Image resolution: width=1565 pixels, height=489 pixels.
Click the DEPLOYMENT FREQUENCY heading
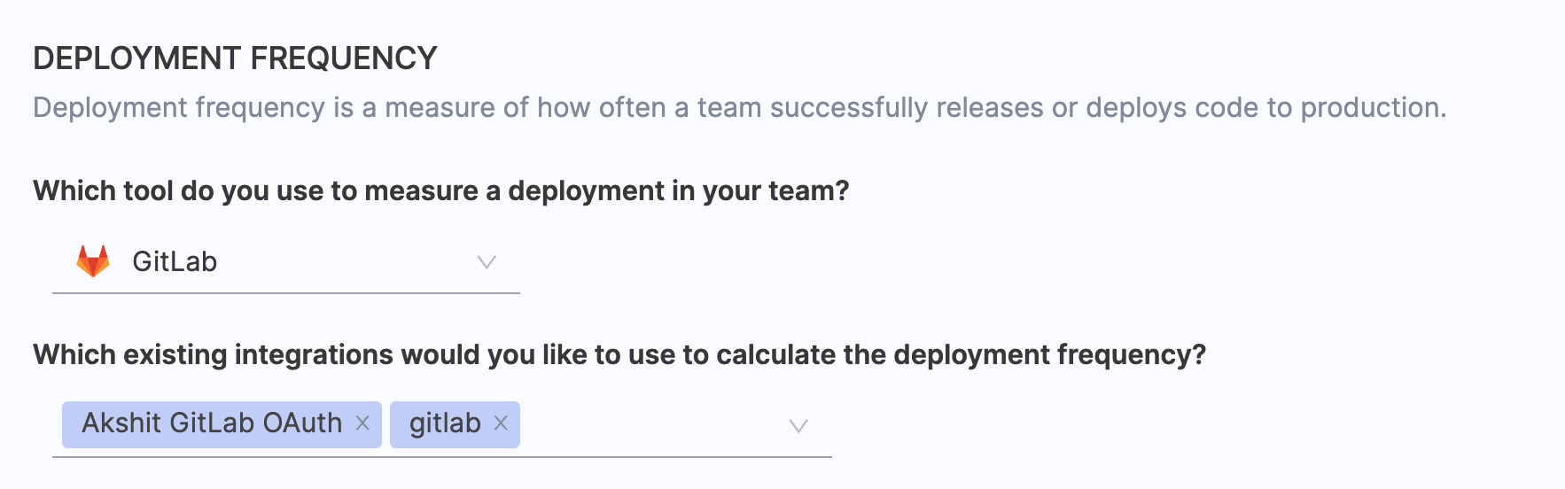pos(235,58)
